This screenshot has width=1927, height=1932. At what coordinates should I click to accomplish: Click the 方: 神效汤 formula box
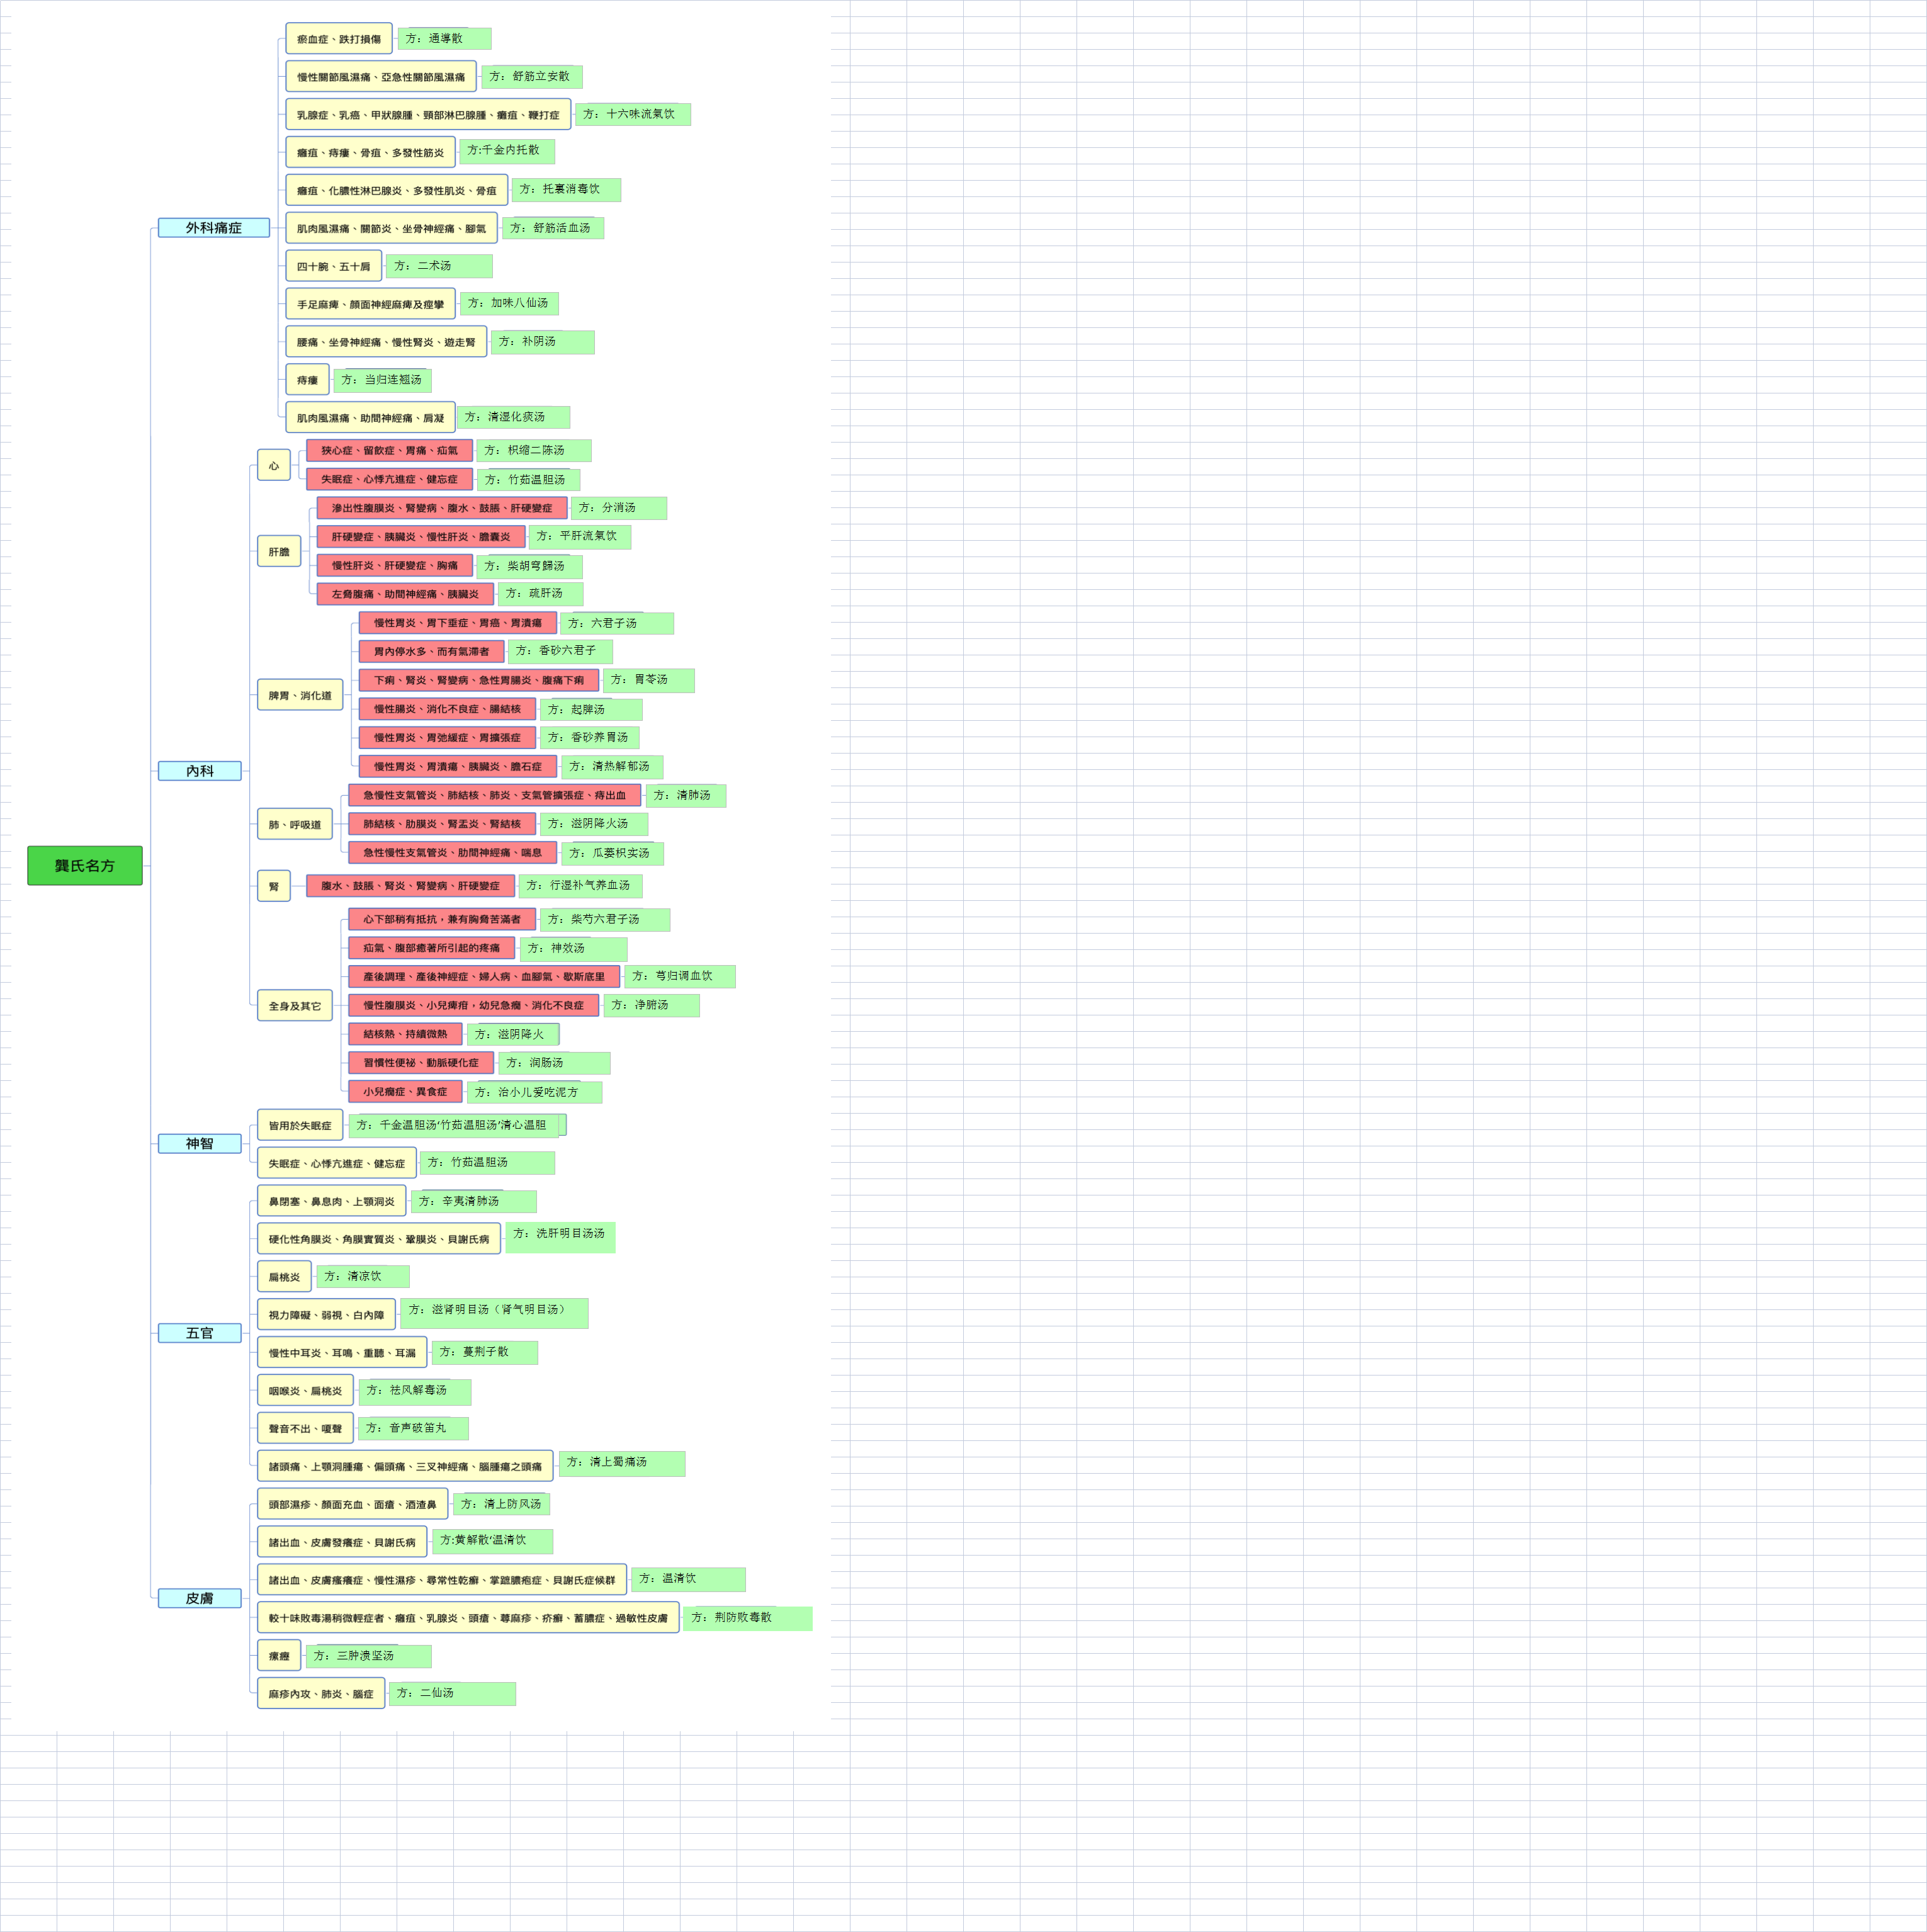(x=574, y=949)
